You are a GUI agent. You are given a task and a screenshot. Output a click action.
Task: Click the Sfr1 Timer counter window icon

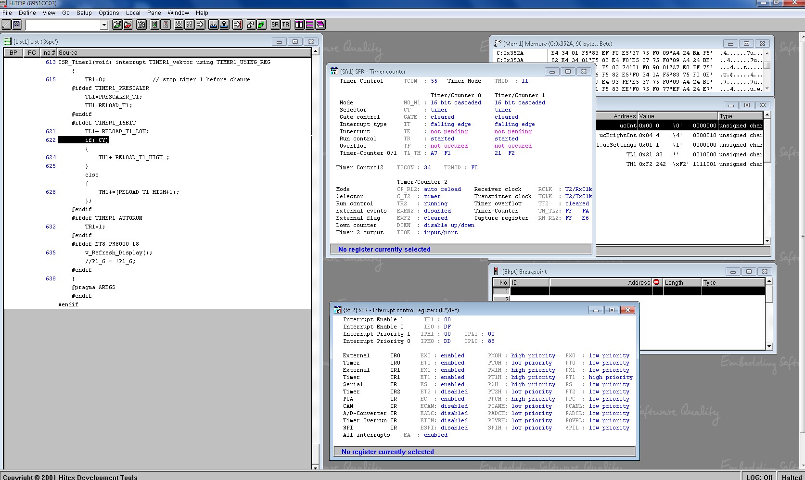point(334,71)
